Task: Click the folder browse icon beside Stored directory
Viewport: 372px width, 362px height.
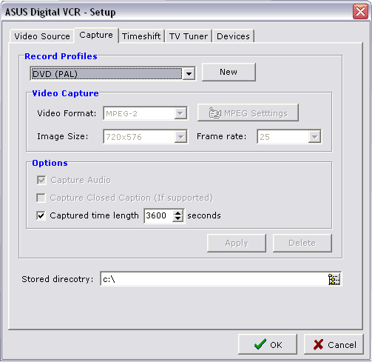Action: (334, 279)
